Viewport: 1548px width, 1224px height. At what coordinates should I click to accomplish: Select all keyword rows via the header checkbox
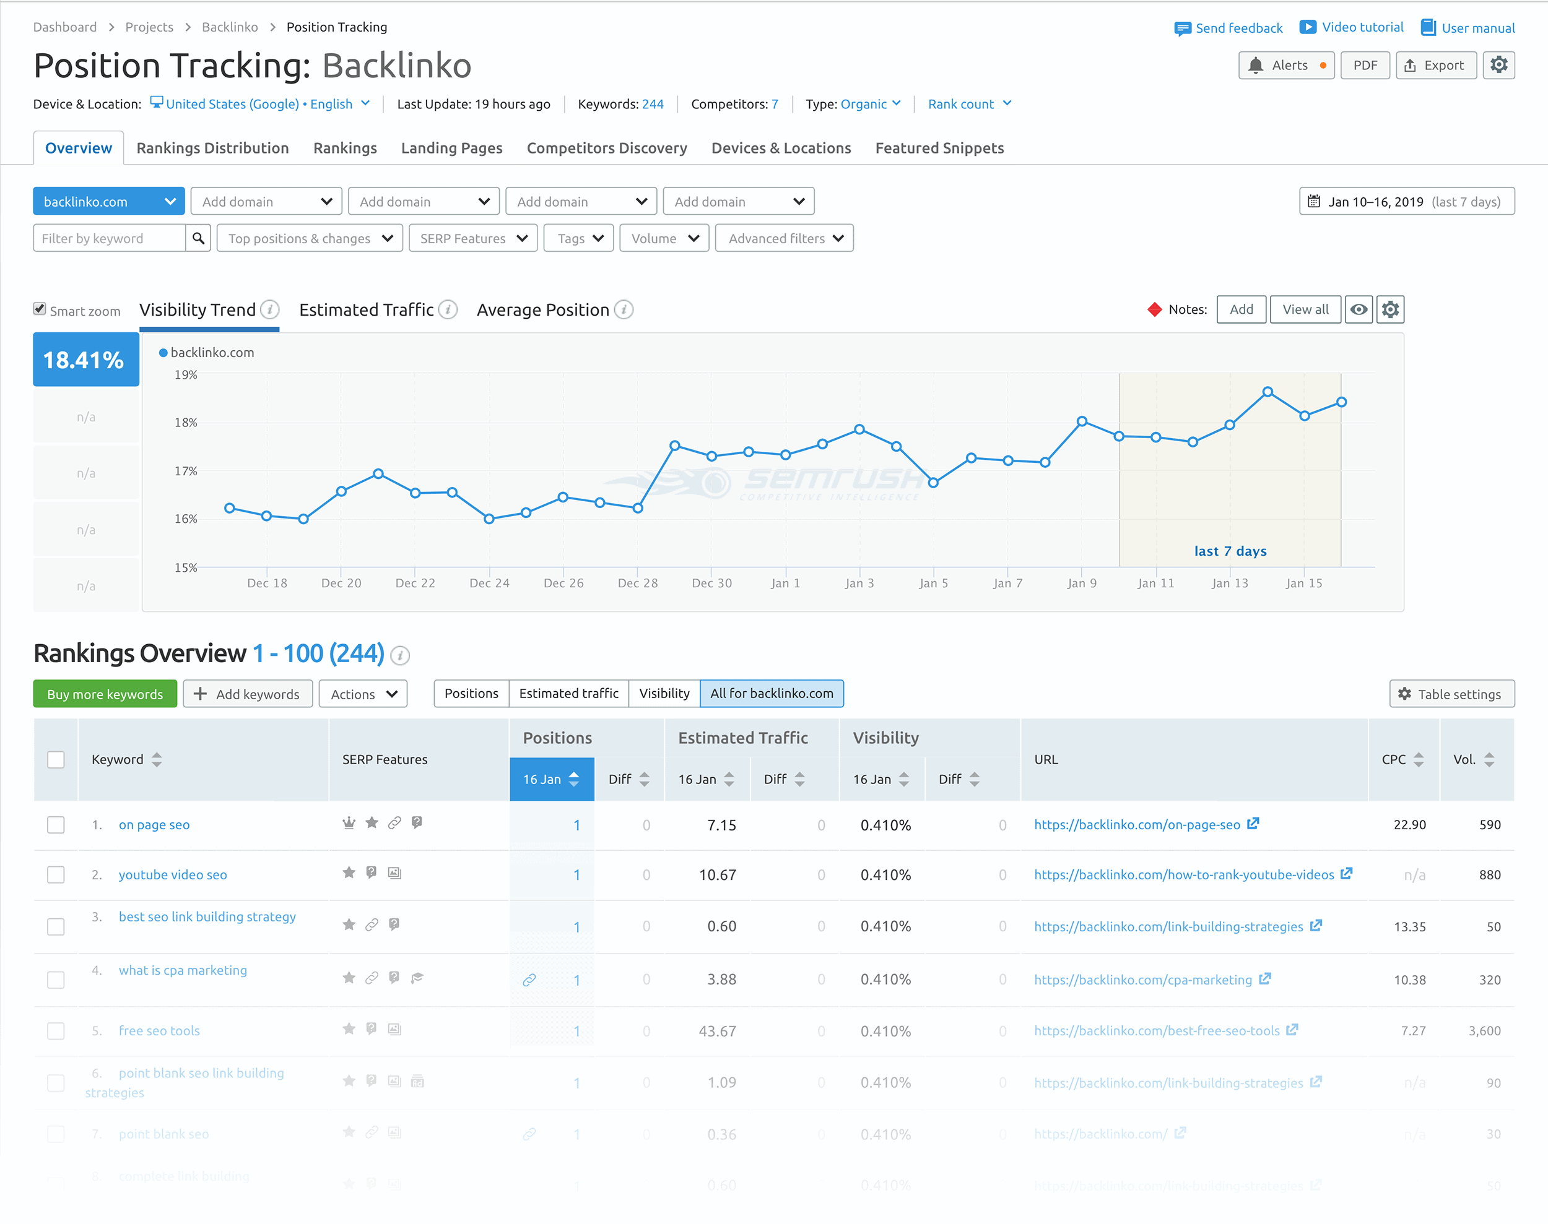tap(56, 760)
